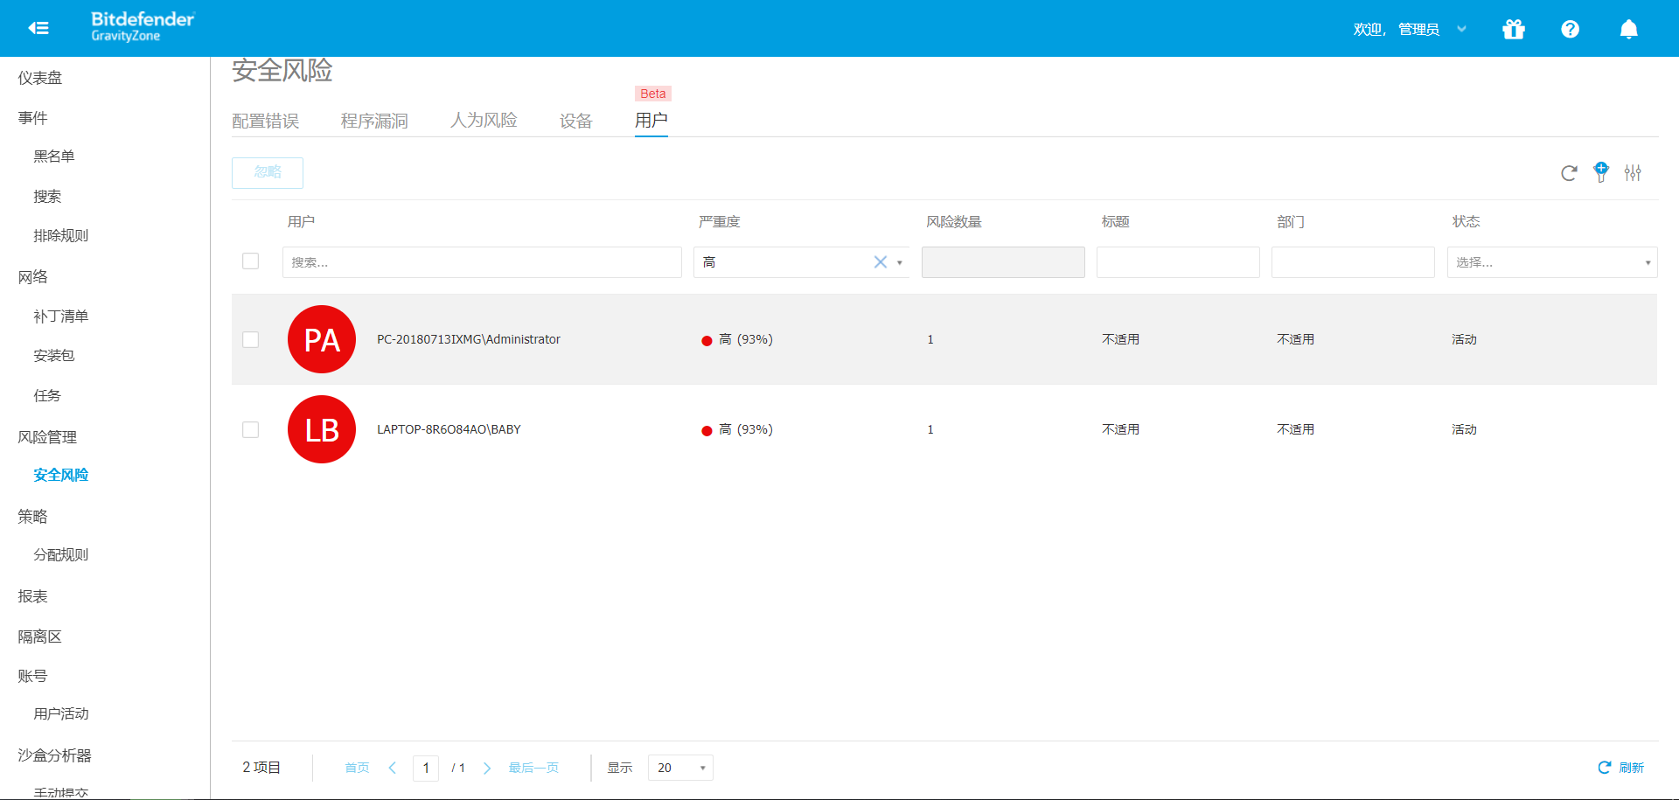Image resolution: width=1679 pixels, height=800 pixels.
Task: Open 报表 in the sidebar
Action: click(33, 596)
